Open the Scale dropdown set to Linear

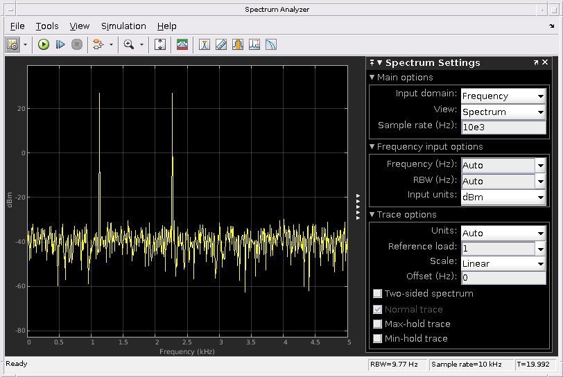point(503,264)
